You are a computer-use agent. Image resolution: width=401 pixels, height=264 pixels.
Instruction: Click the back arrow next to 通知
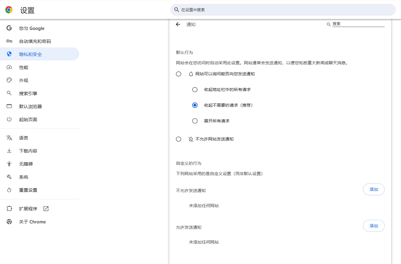pos(178,24)
